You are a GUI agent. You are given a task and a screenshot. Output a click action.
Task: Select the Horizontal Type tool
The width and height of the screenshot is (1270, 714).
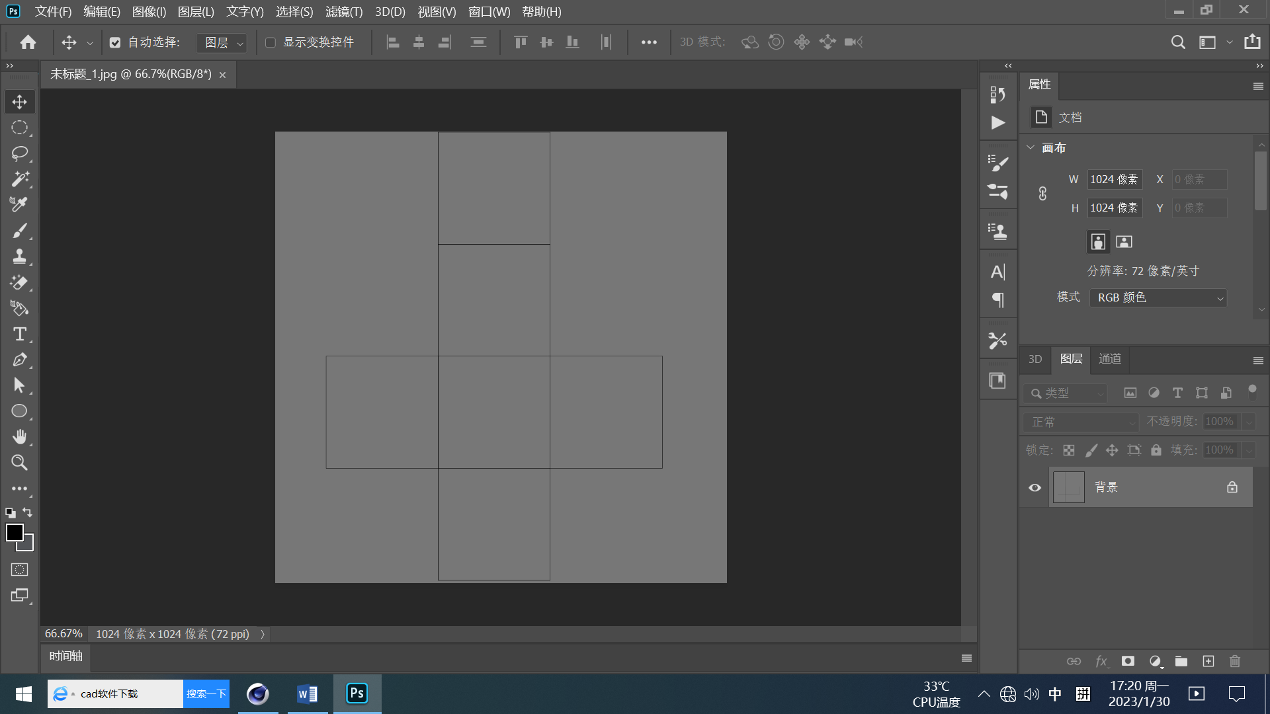pos(19,334)
